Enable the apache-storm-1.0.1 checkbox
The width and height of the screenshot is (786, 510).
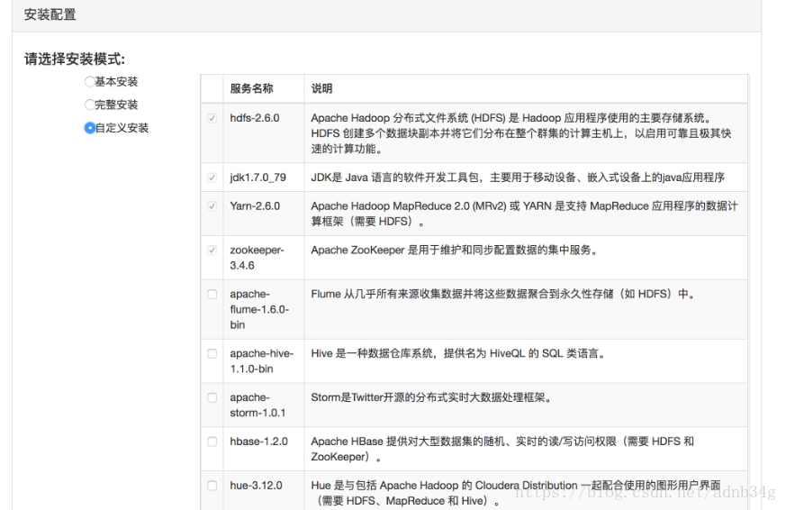(x=212, y=397)
